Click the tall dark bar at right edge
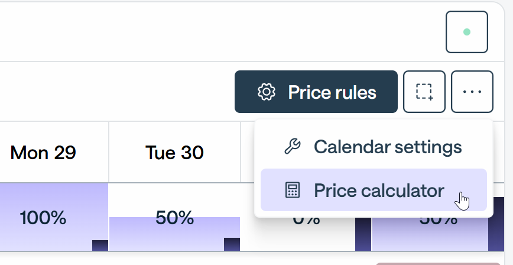 tap(496, 224)
